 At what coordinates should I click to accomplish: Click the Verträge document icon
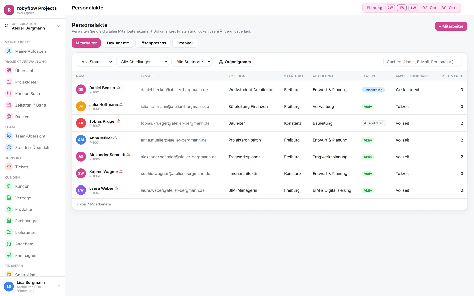pos(9,198)
